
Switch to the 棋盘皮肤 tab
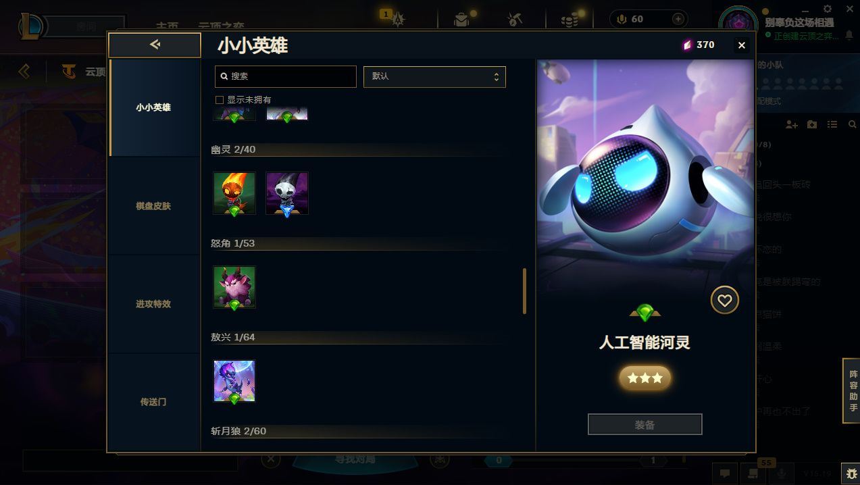tap(153, 206)
